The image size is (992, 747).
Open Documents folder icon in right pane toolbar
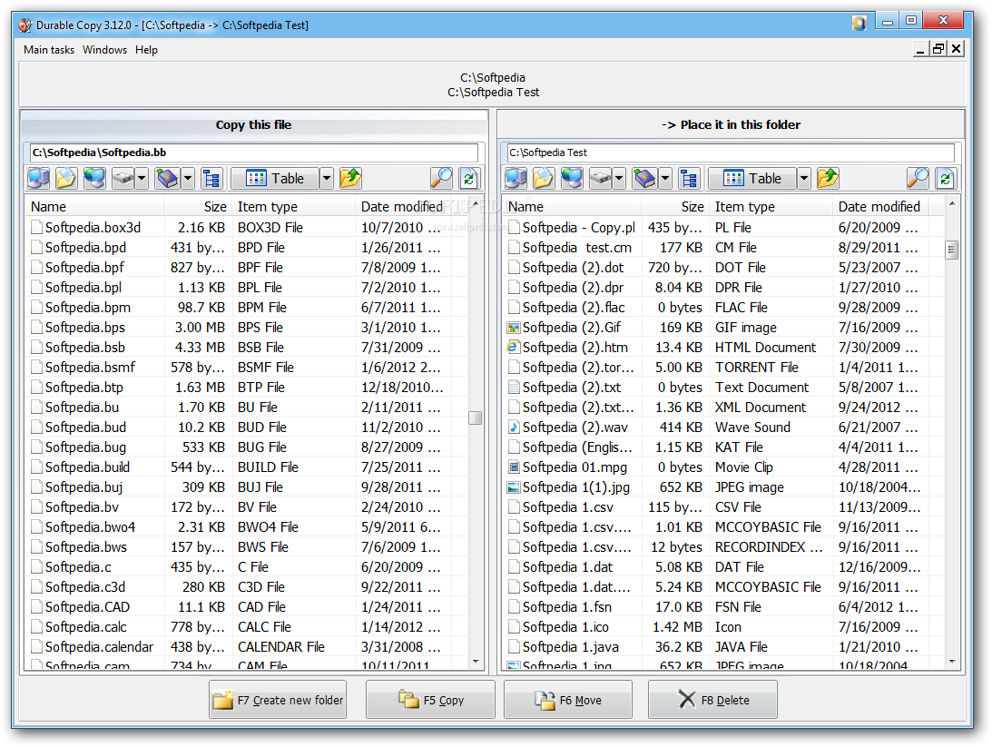pyautogui.click(x=543, y=179)
